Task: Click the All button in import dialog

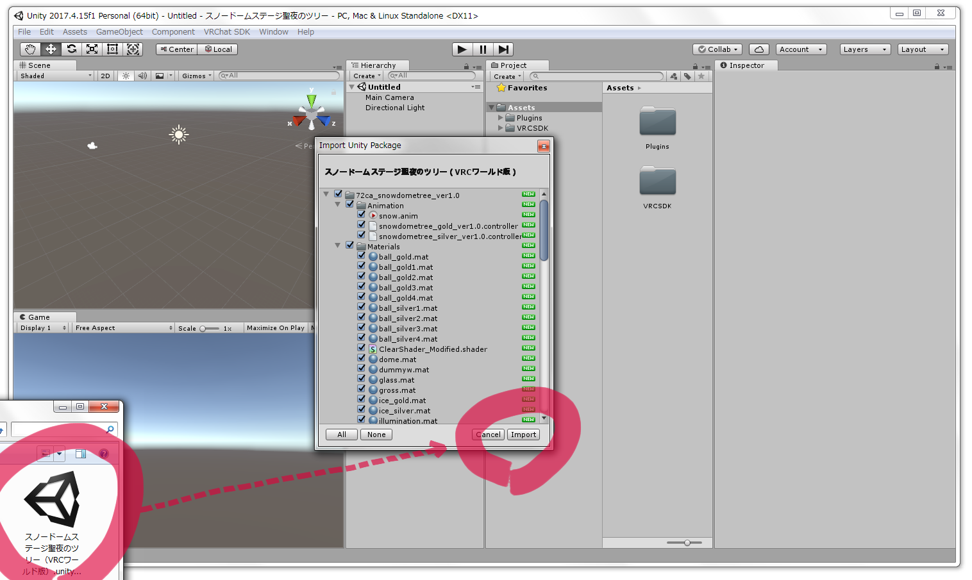Action: tap(342, 435)
